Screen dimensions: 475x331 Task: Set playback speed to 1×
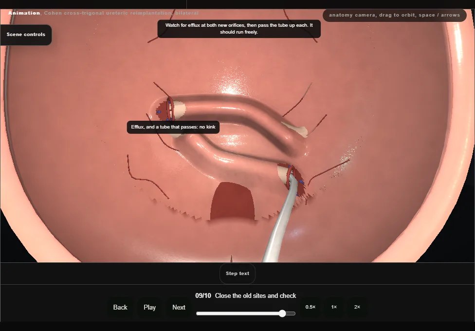coord(334,307)
